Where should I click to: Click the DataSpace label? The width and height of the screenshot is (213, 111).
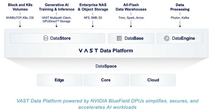pos(106,66)
